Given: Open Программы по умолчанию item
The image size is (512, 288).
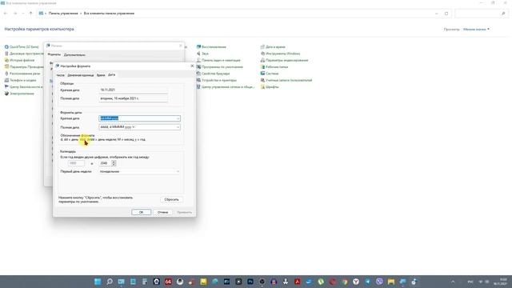Looking at the screenshot, I should click(x=220, y=67).
